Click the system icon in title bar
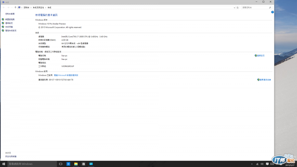 3,2
